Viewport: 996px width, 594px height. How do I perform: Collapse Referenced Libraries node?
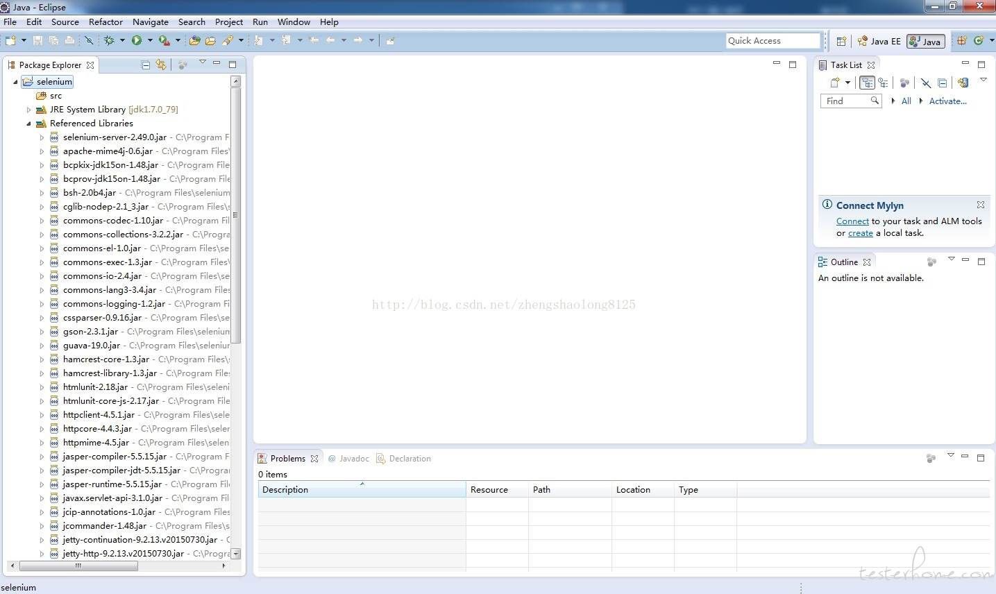pyautogui.click(x=28, y=124)
